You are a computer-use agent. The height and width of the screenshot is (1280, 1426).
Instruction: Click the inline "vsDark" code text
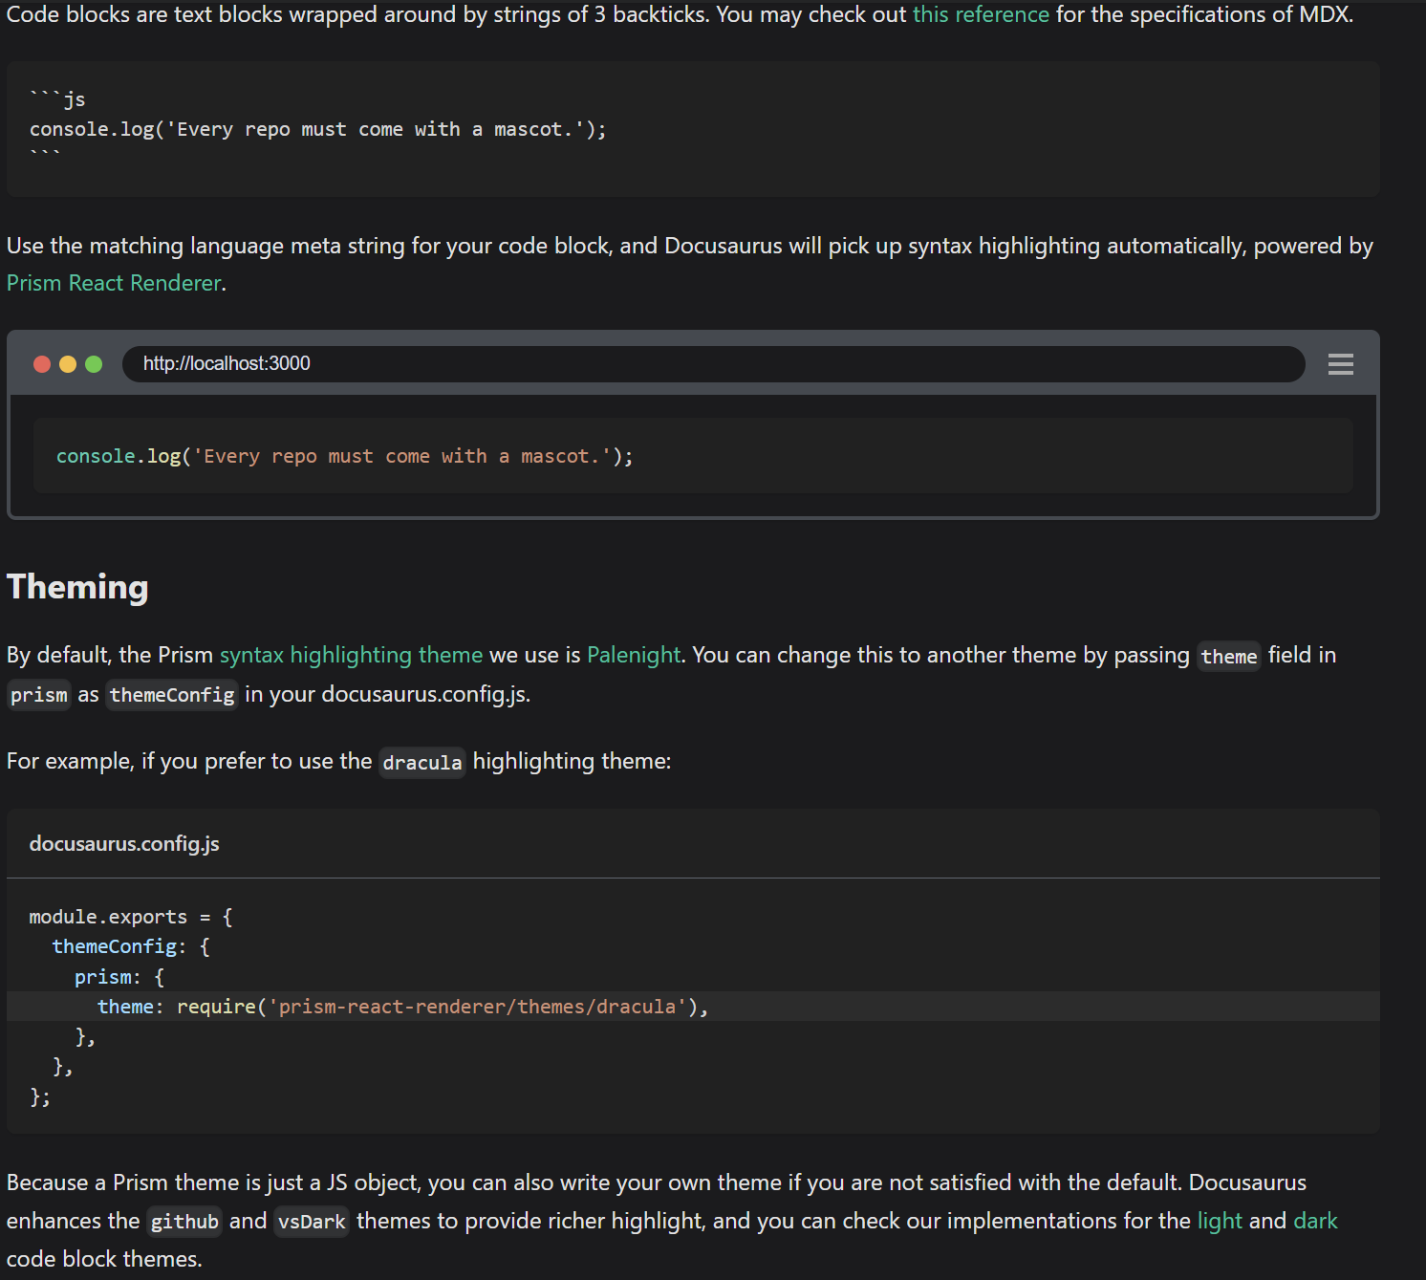pyautogui.click(x=312, y=1223)
